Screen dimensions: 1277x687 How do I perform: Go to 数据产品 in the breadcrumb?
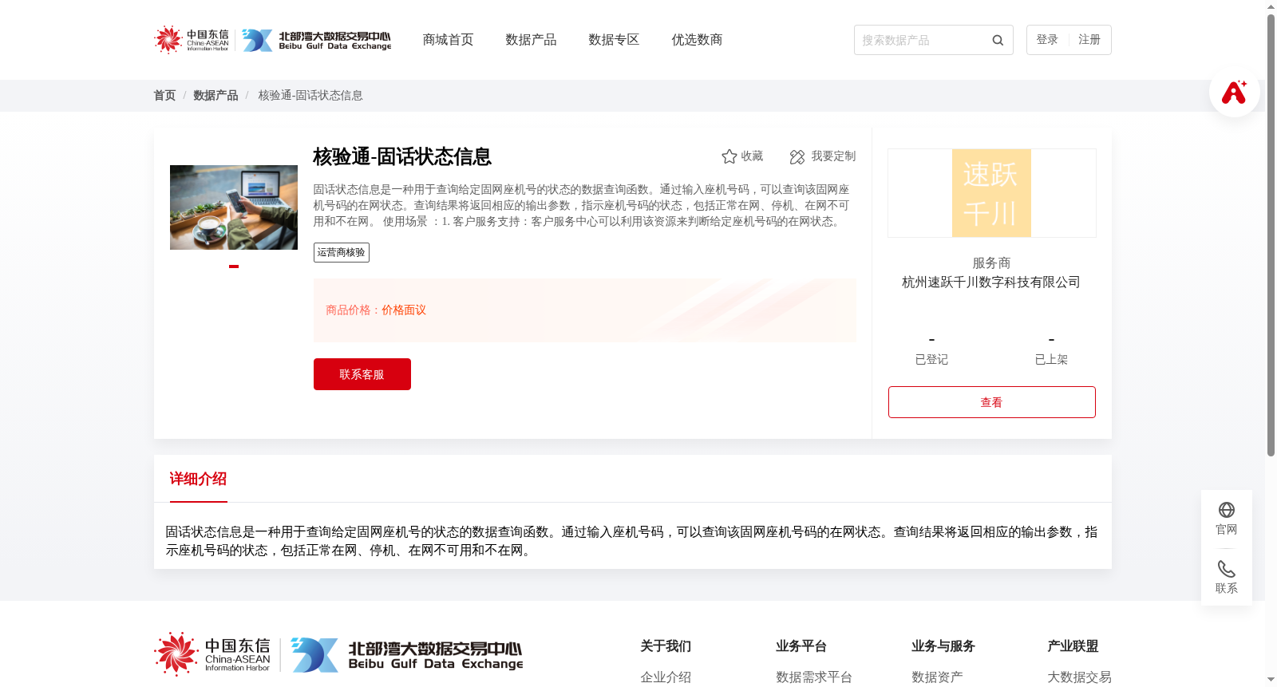tap(215, 96)
